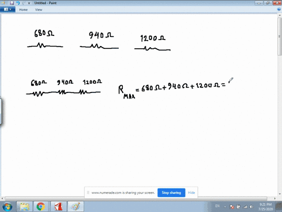Switch to the View ribbon tab
Viewport: 282px width, 212px height.
click(x=39, y=9)
